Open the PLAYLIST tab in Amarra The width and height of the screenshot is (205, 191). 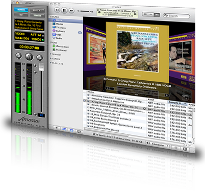(37, 10)
